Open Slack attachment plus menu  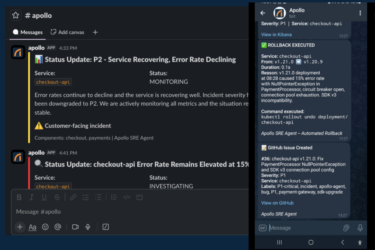click(x=20, y=227)
